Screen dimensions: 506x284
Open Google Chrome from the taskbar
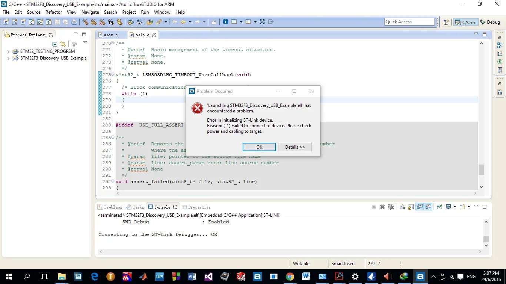coord(290,276)
